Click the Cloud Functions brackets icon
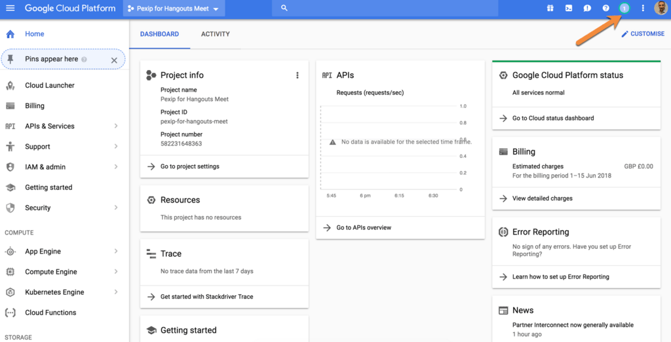 pos(10,313)
